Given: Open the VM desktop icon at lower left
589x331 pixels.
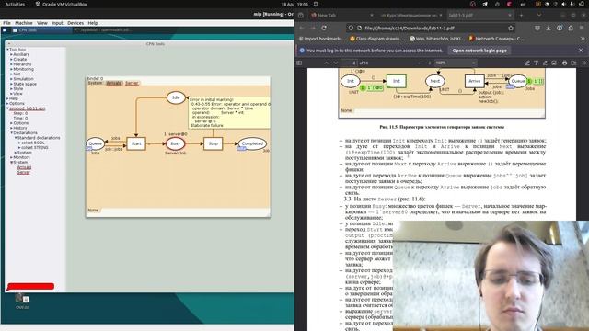Looking at the screenshot, I should click(22, 301).
